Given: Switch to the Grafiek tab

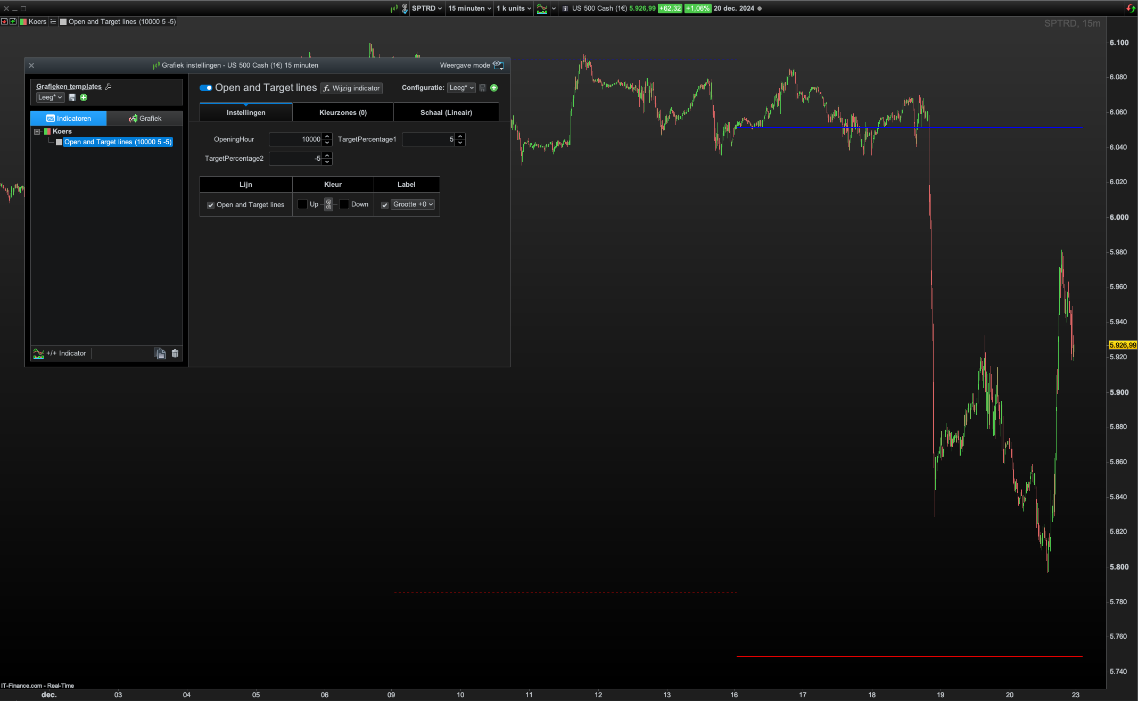Looking at the screenshot, I should point(145,118).
